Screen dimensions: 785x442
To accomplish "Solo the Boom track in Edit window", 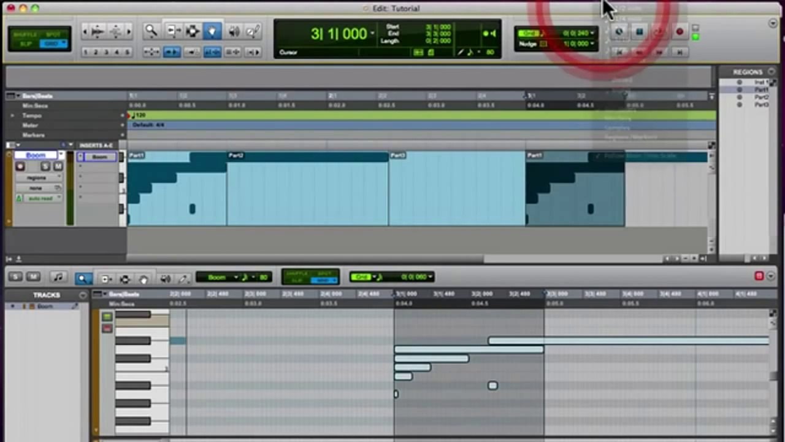I will (x=45, y=167).
